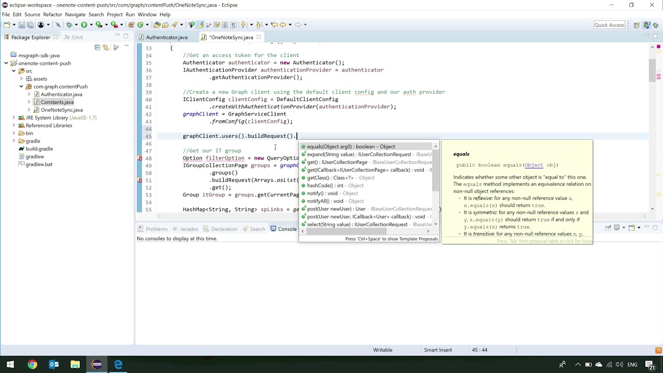Switch to the Problems tab
The height and width of the screenshot is (373, 663).
(x=152, y=229)
